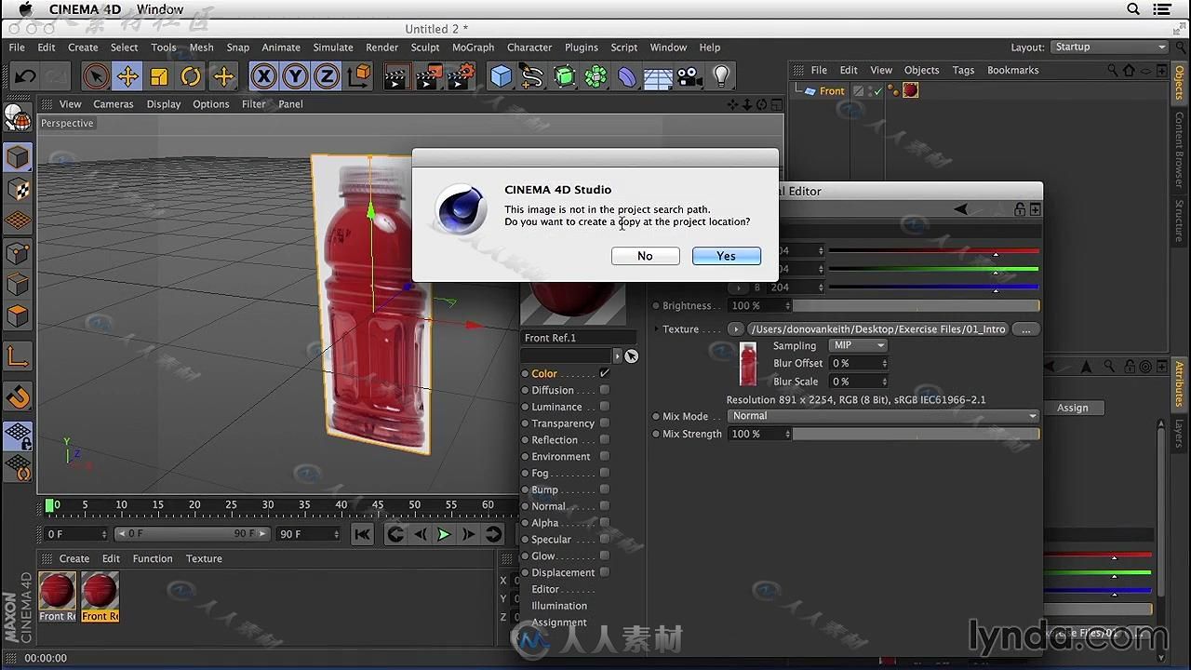Select the Live Selection tool
Image resolution: width=1191 pixels, height=670 pixels.
pyautogui.click(x=95, y=76)
